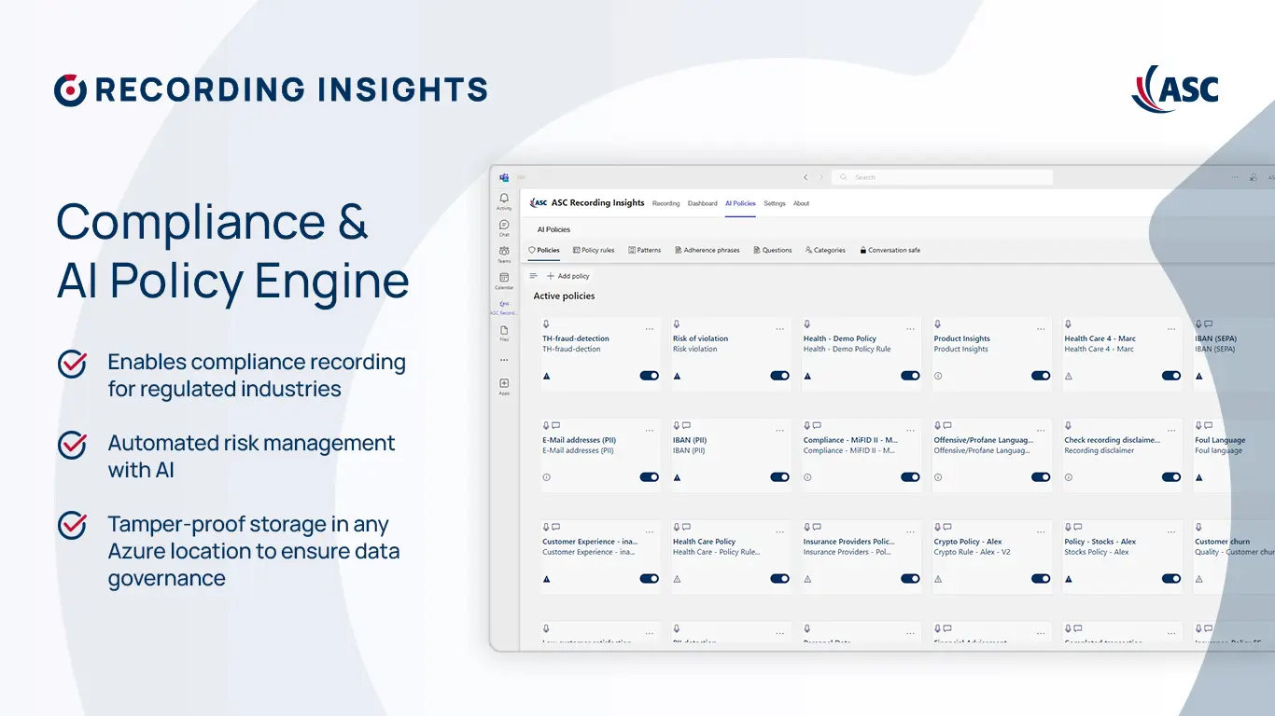Disable the E-Mail addresses (PII) policy

pyautogui.click(x=649, y=477)
